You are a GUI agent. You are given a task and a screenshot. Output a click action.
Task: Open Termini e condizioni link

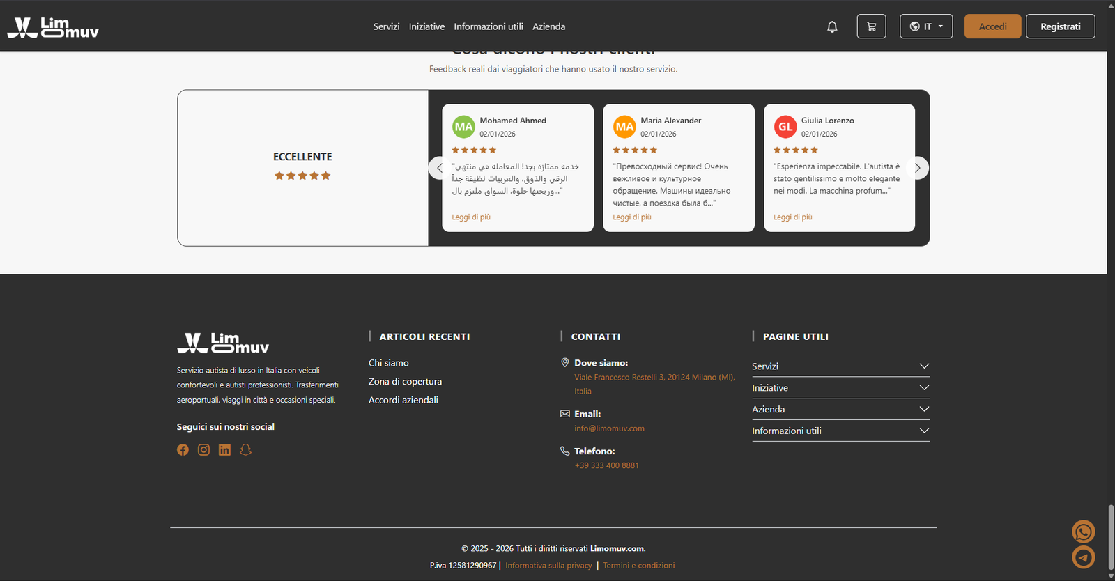tap(639, 566)
